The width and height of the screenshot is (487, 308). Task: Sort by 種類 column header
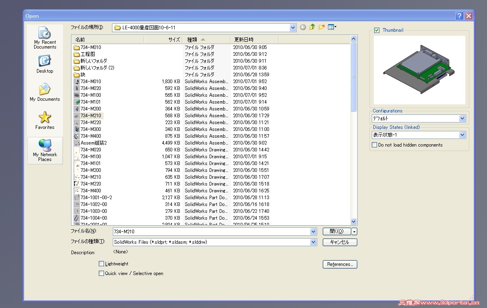click(206, 40)
